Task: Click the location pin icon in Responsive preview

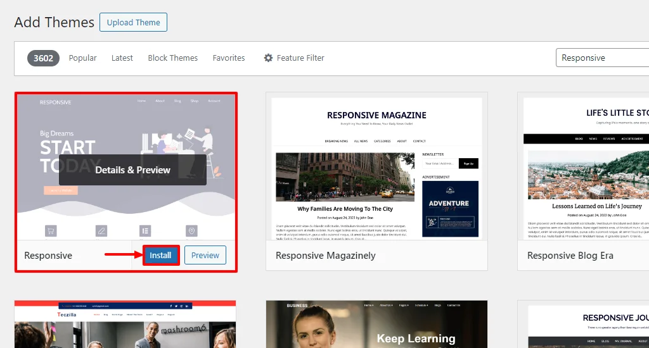Action: [191, 230]
